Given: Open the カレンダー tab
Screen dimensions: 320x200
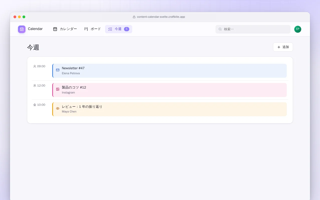Looking at the screenshot, I should click(x=65, y=29).
